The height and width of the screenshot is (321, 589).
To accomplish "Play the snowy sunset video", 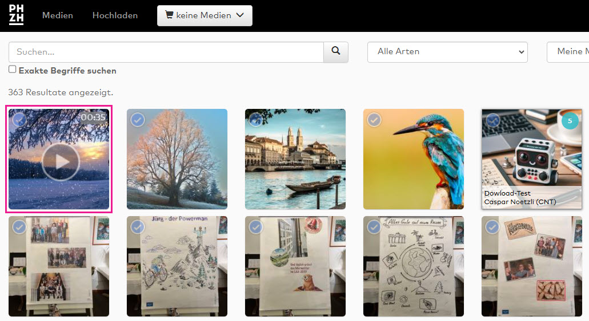I will click(x=59, y=162).
